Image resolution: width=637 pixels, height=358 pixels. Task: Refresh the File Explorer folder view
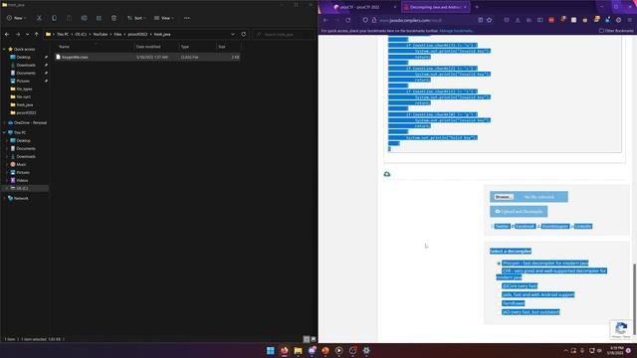click(244, 35)
